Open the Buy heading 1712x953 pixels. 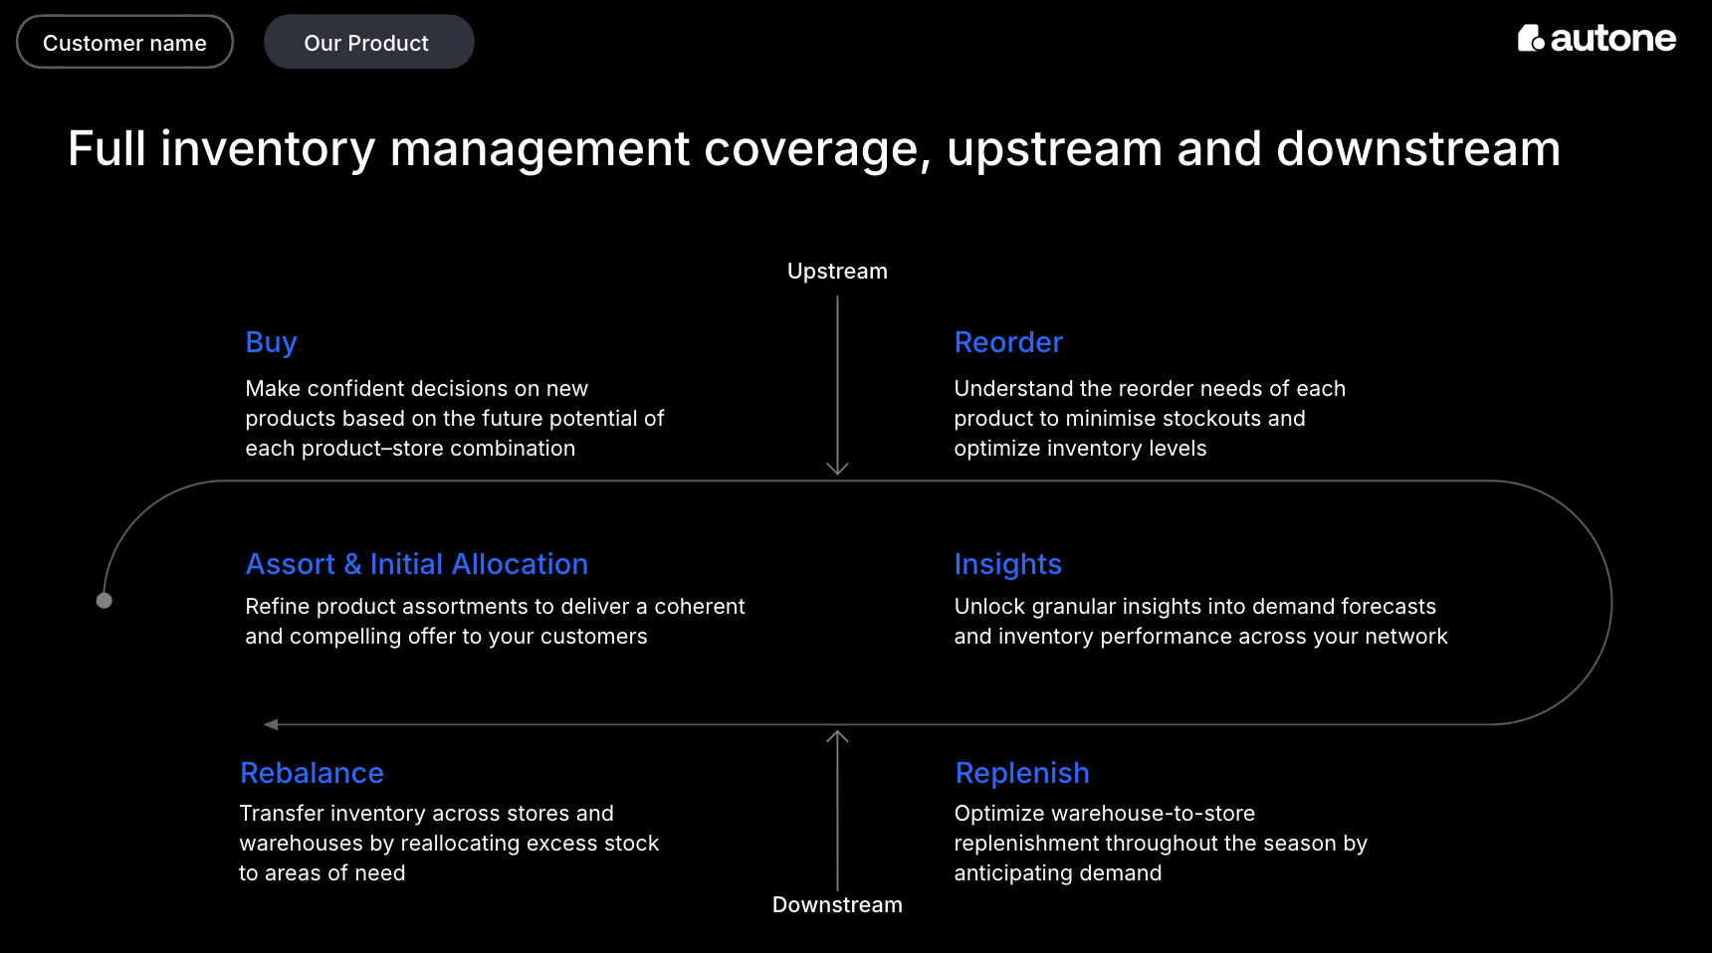[x=271, y=342]
